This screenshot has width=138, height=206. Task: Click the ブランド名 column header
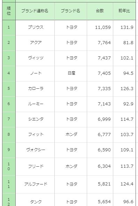(x=71, y=11)
